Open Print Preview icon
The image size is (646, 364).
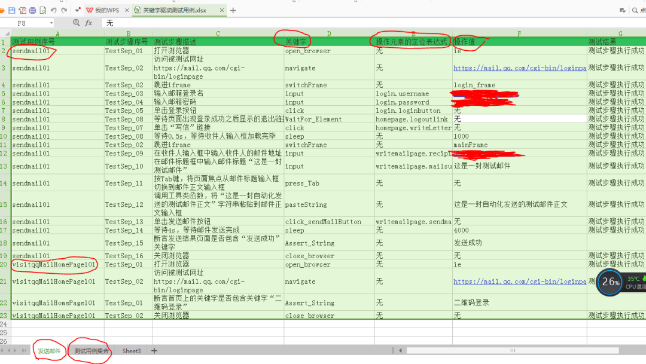click(x=43, y=10)
